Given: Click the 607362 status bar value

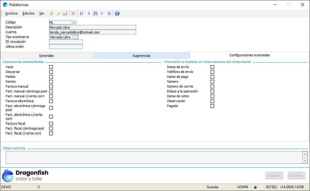Looking at the screenshot, I should coord(271,187).
